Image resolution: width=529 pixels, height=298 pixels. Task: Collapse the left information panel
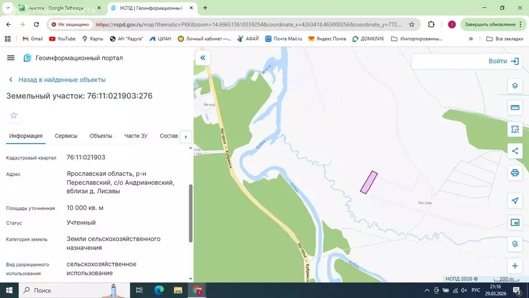[203, 58]
